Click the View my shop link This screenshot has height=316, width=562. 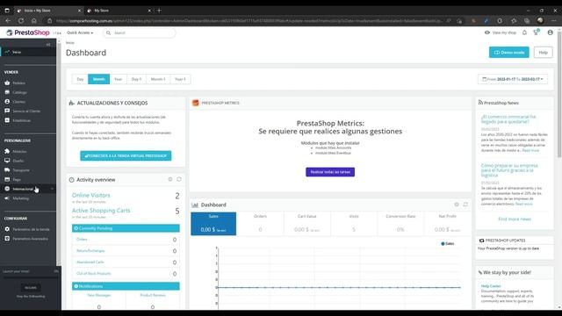(x=501, y=32)
